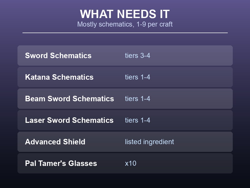Image resolution: width=250 pixels, height=188 pixels.
Task: Select the 'Mostly schematics' subtitle phrase
Action: (105, 24)
